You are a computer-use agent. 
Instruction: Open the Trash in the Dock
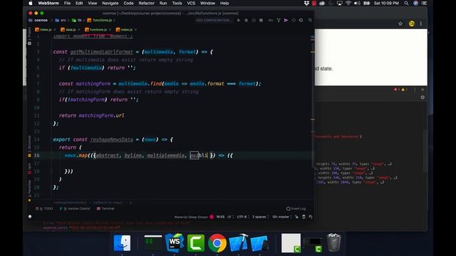click(x=333, y=242)
